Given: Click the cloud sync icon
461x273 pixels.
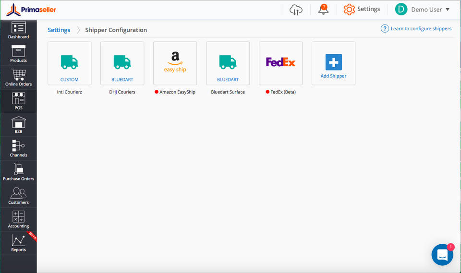Looking at the screenshot, I should pyautogui.click(x=296, y=10).
